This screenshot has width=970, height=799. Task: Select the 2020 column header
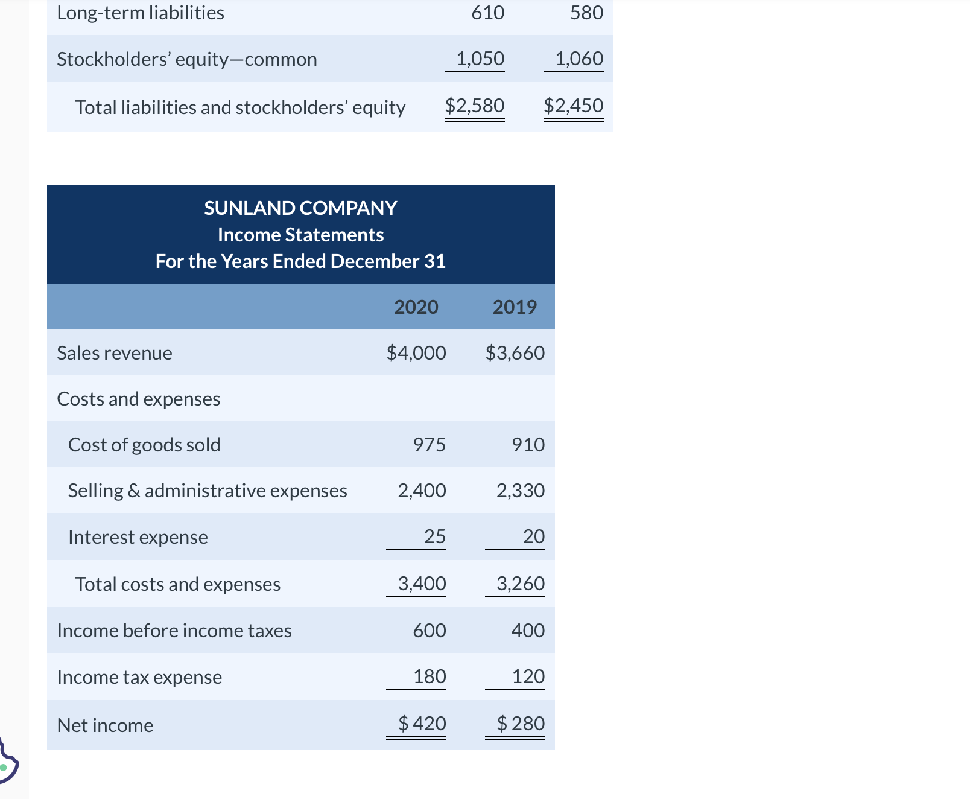pyautogui.click(x=416, y=307)
